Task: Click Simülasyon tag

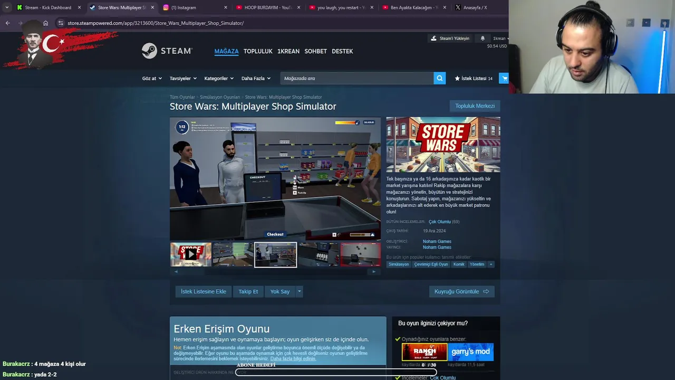Action: coord(399,264)
